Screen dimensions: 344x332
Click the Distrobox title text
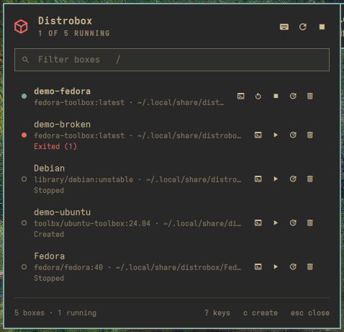(65, 21)
